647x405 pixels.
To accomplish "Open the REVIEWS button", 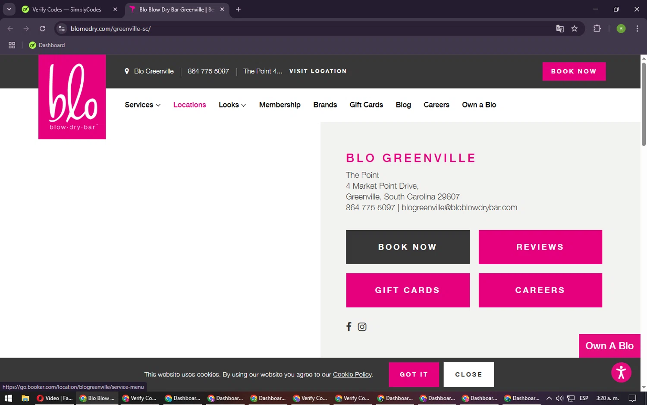I will pyautogui.click(x=540, y=247).
